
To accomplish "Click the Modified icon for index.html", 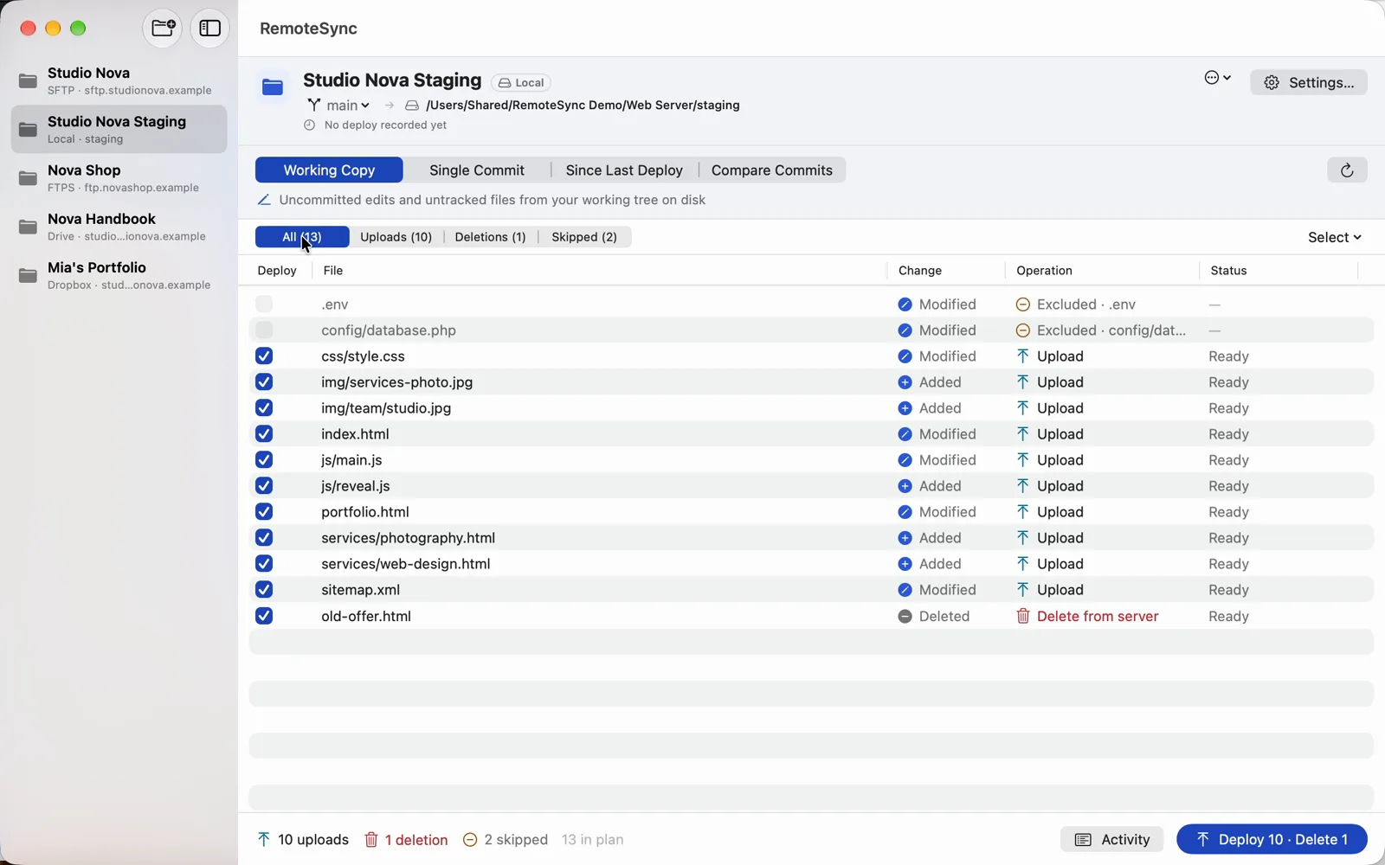I will 905,434.
